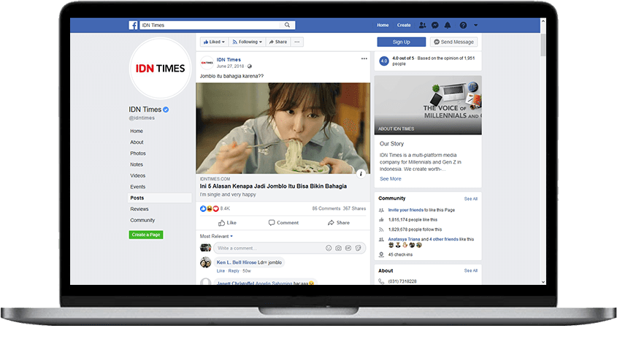Click the Send Message button
Screen dimensions: 628x347
click(454, 42)
